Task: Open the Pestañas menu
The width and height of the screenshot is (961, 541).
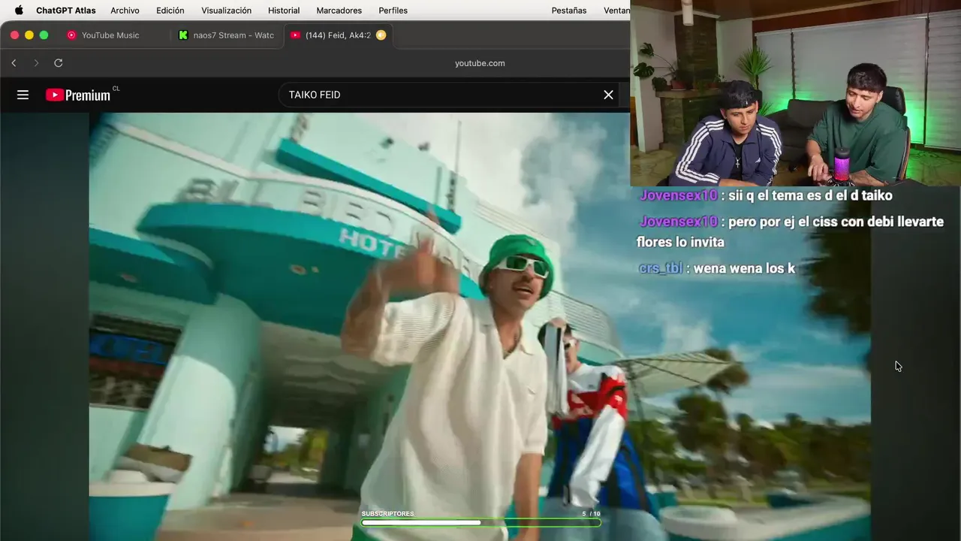Action: [569, 11]
